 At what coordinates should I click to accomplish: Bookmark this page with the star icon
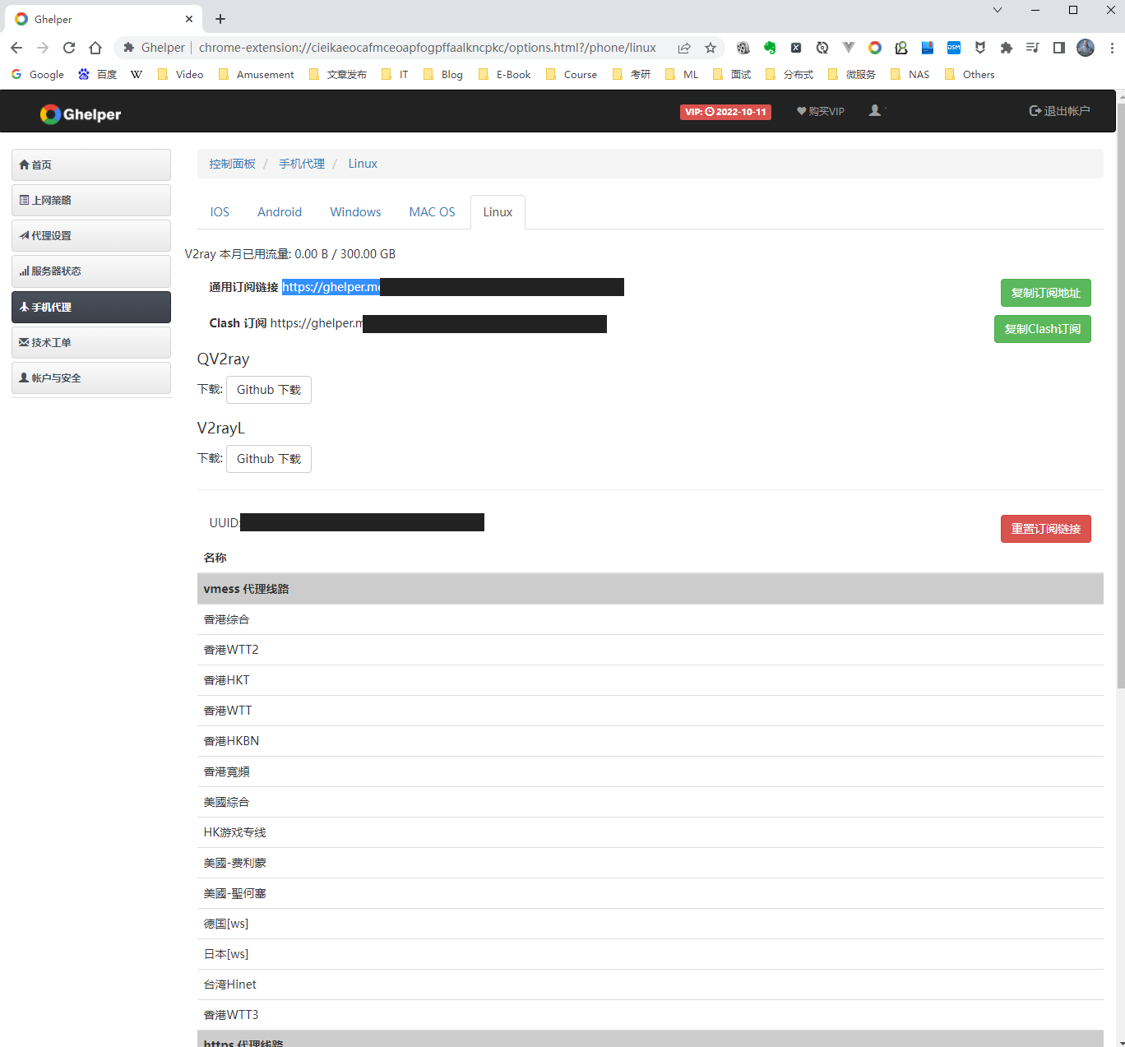[711, 48]
